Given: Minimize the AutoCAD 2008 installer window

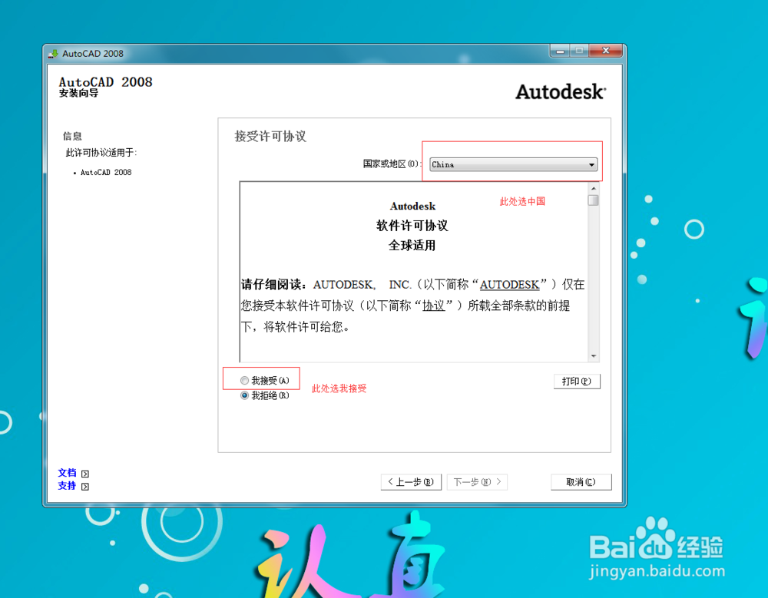Looking at the screenshot, I should 560,51.
